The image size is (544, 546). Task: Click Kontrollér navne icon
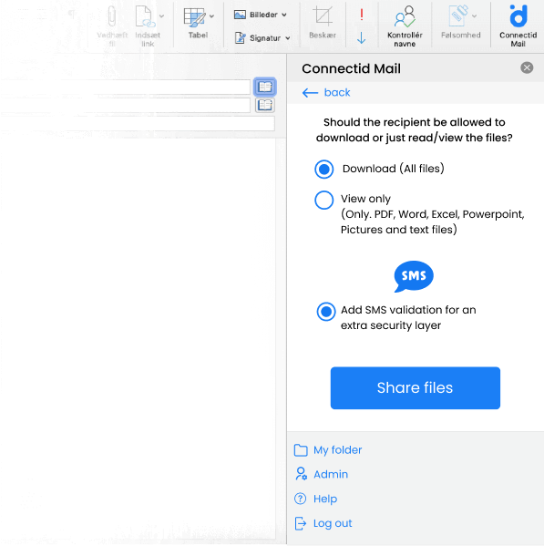click(405, 16)
